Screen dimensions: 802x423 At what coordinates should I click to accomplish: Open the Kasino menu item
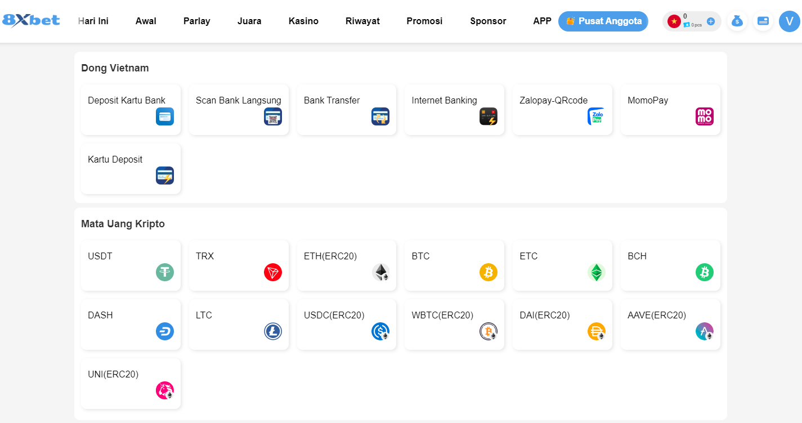pyautogui.click(x=303, y=21)
